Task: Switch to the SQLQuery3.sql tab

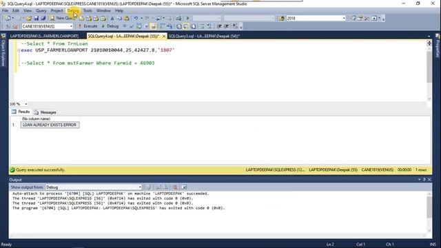Action: 204,37
